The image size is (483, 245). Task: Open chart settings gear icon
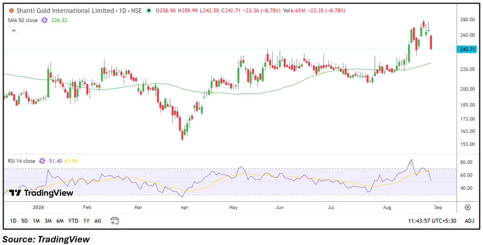[x=468, y=207]
